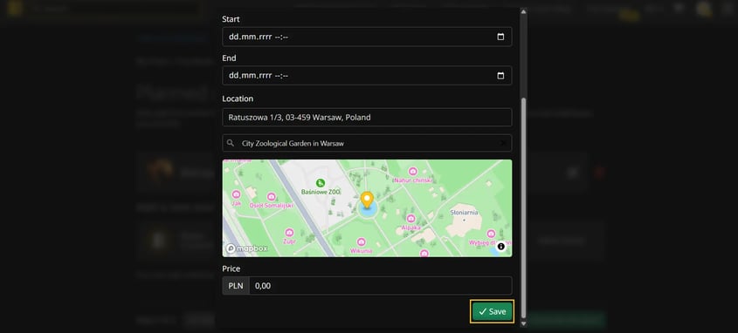Click the Wikunia camera marker on map
Viewport: 738px width, 333px height.
361,241
